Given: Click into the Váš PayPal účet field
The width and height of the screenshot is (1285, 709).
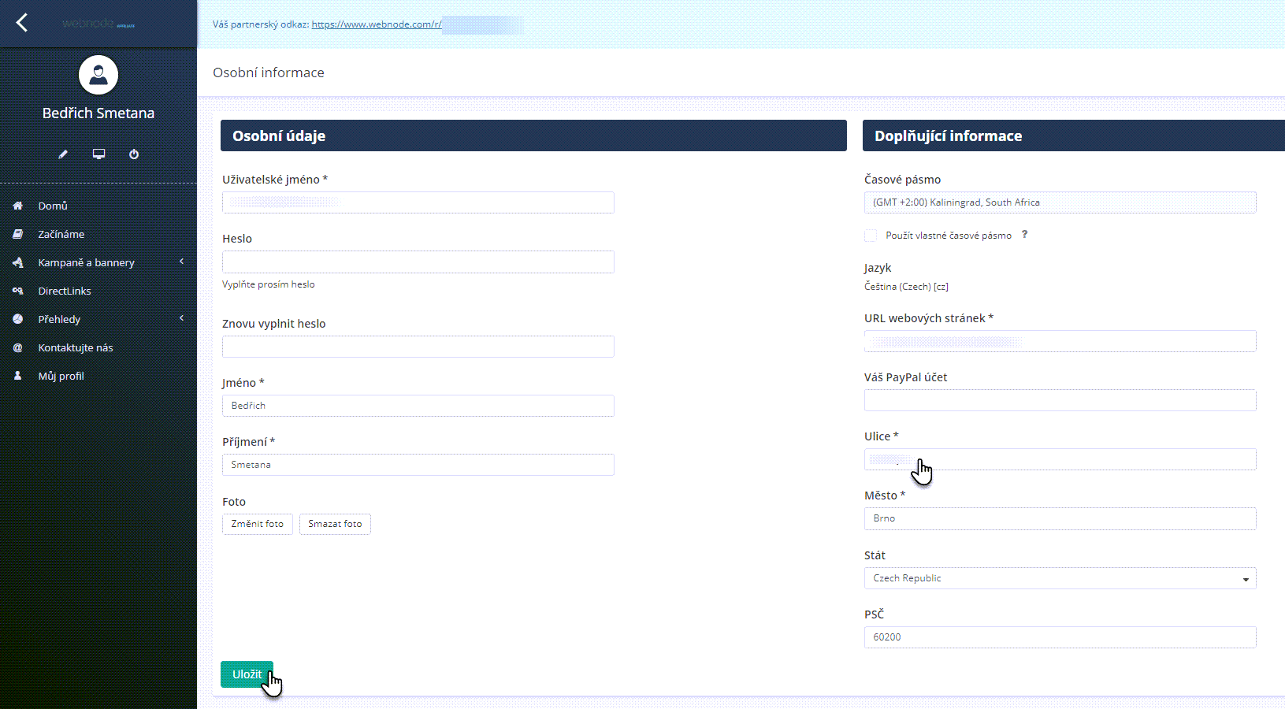Looking at the screenshot, I should [1060, 400].
